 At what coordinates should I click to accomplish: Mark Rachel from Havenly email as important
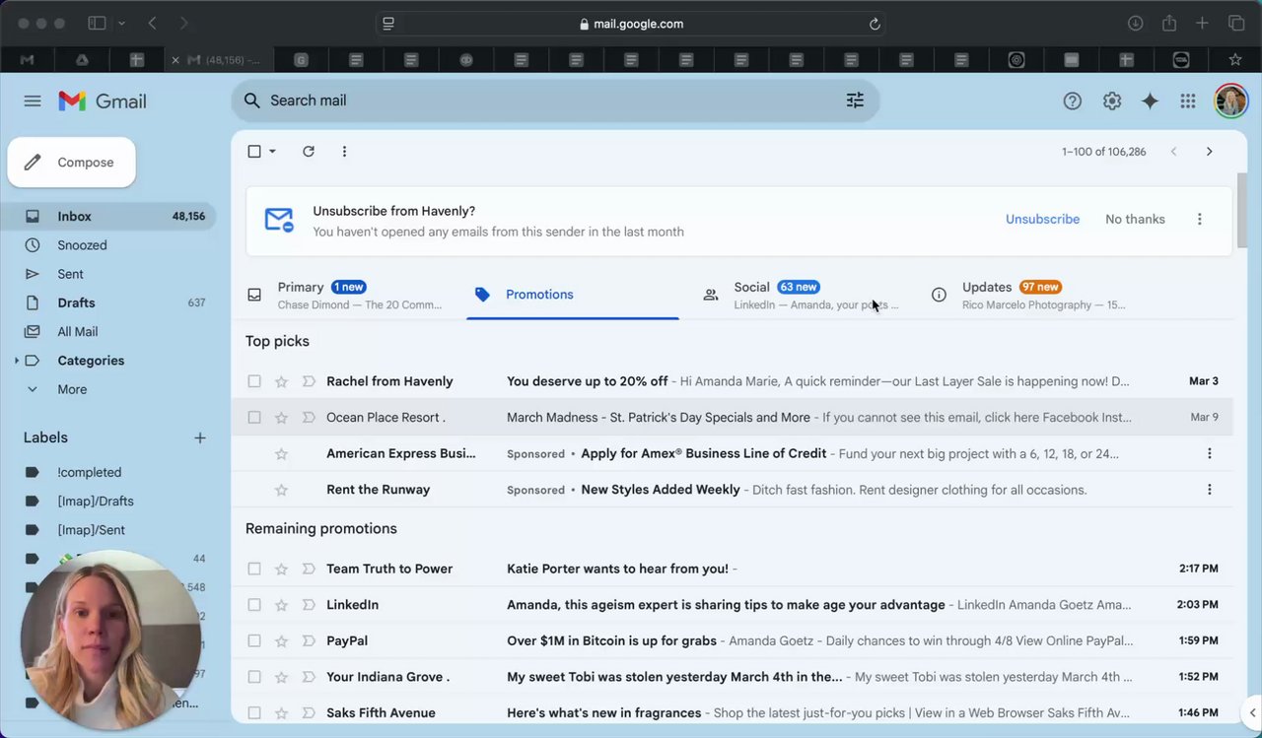[308, 381]
